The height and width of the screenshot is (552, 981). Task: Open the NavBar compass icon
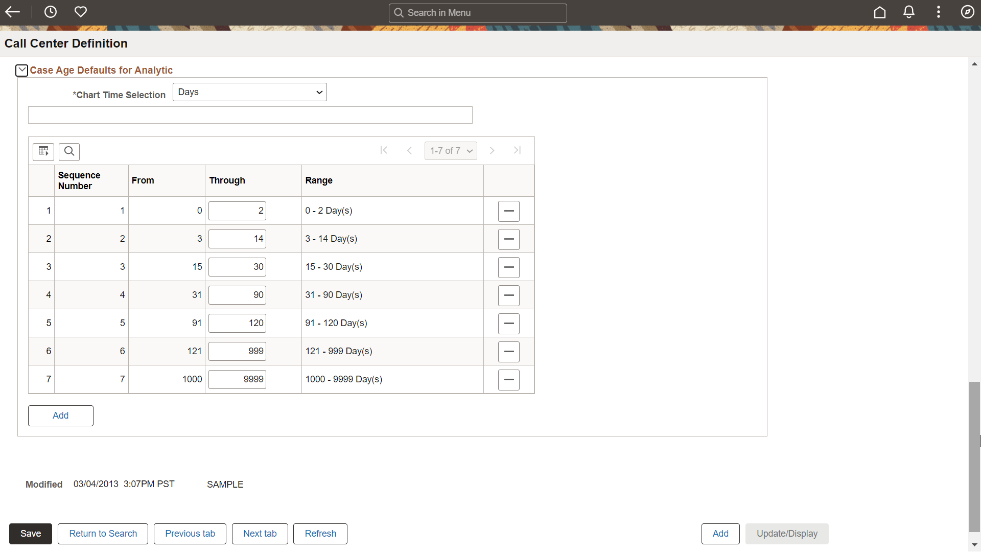coord(968,12)
